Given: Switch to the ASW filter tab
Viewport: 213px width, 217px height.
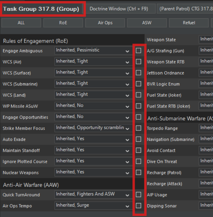Looking at the screenshot, I should click(x=147, y=23).
